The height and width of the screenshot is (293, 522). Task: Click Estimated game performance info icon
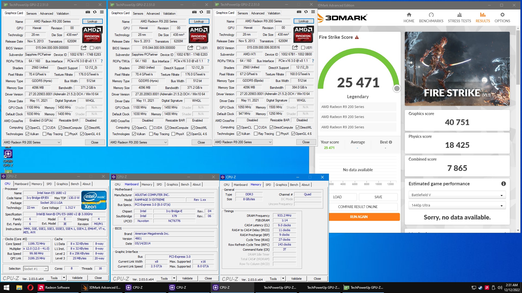[504, 184]
